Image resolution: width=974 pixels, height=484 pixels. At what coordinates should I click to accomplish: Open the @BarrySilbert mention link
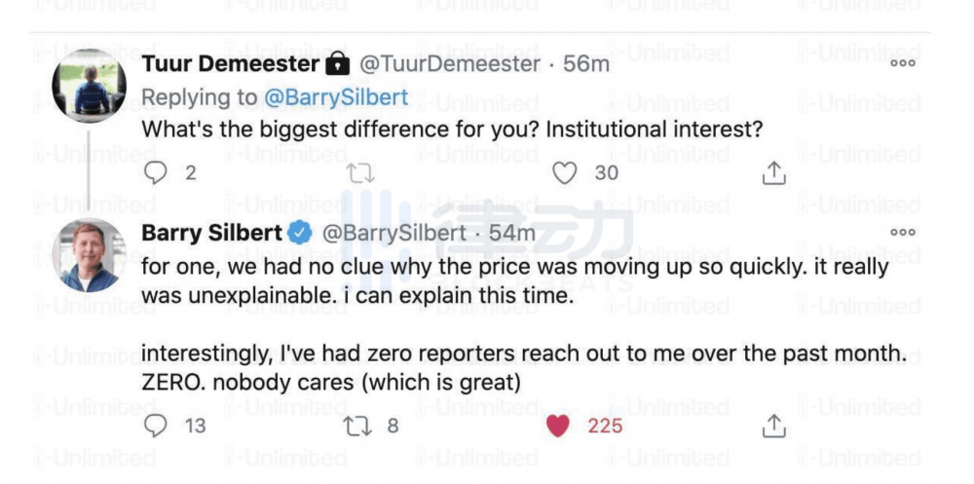click(336, 97)
